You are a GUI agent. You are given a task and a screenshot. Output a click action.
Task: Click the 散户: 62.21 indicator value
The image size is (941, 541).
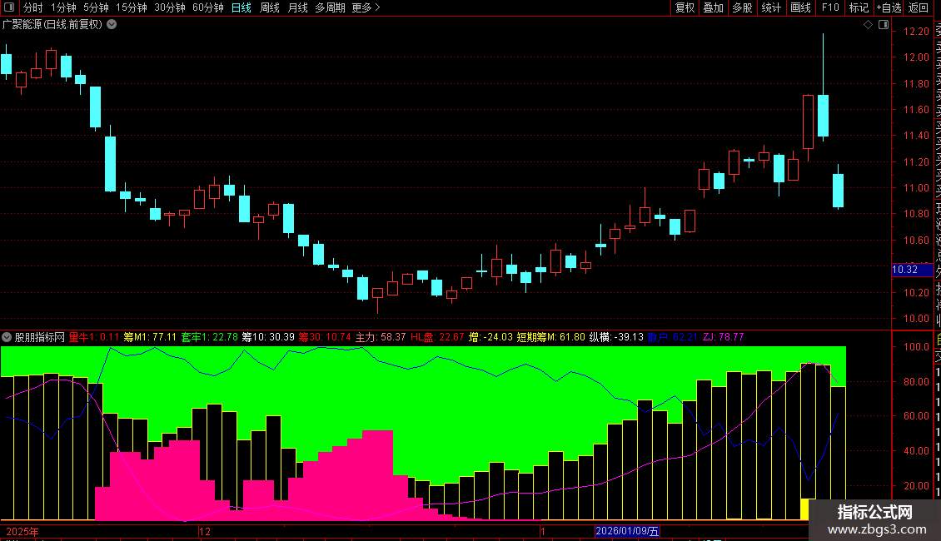point(672,337)
